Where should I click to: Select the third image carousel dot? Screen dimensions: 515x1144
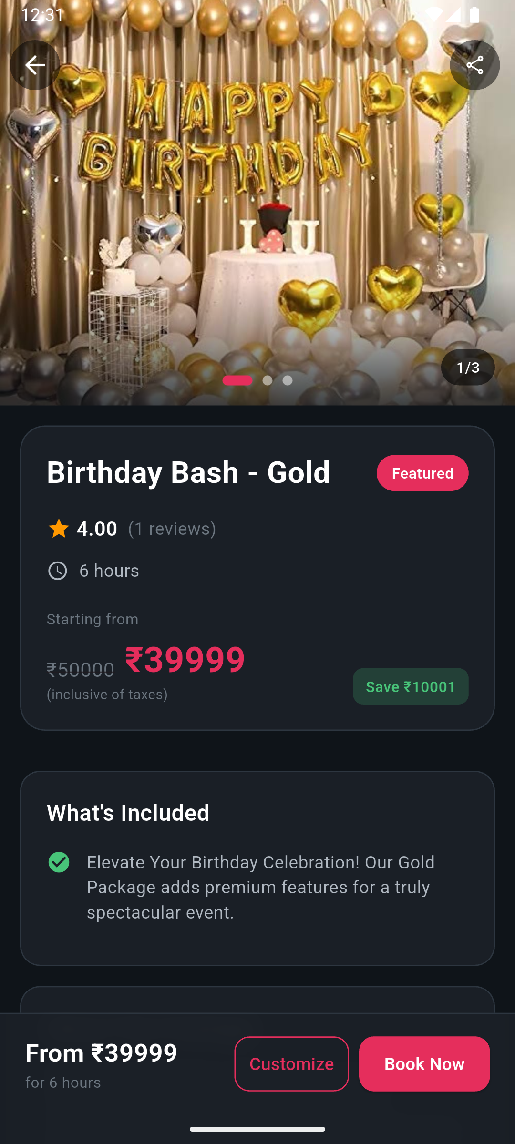point(288,380)
